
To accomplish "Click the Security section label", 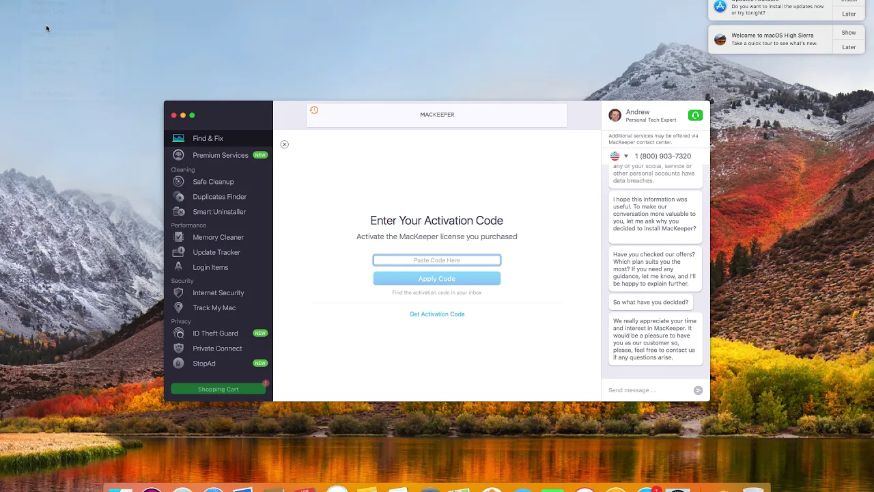I will coord(182,281).
